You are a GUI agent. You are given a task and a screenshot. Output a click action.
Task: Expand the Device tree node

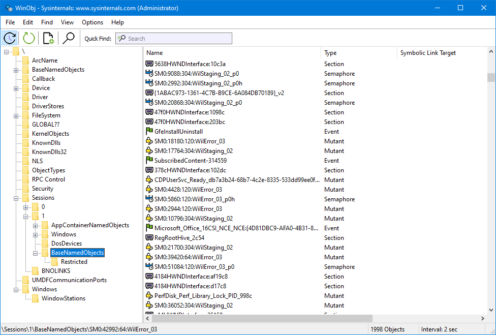click(x=16, y=87)
